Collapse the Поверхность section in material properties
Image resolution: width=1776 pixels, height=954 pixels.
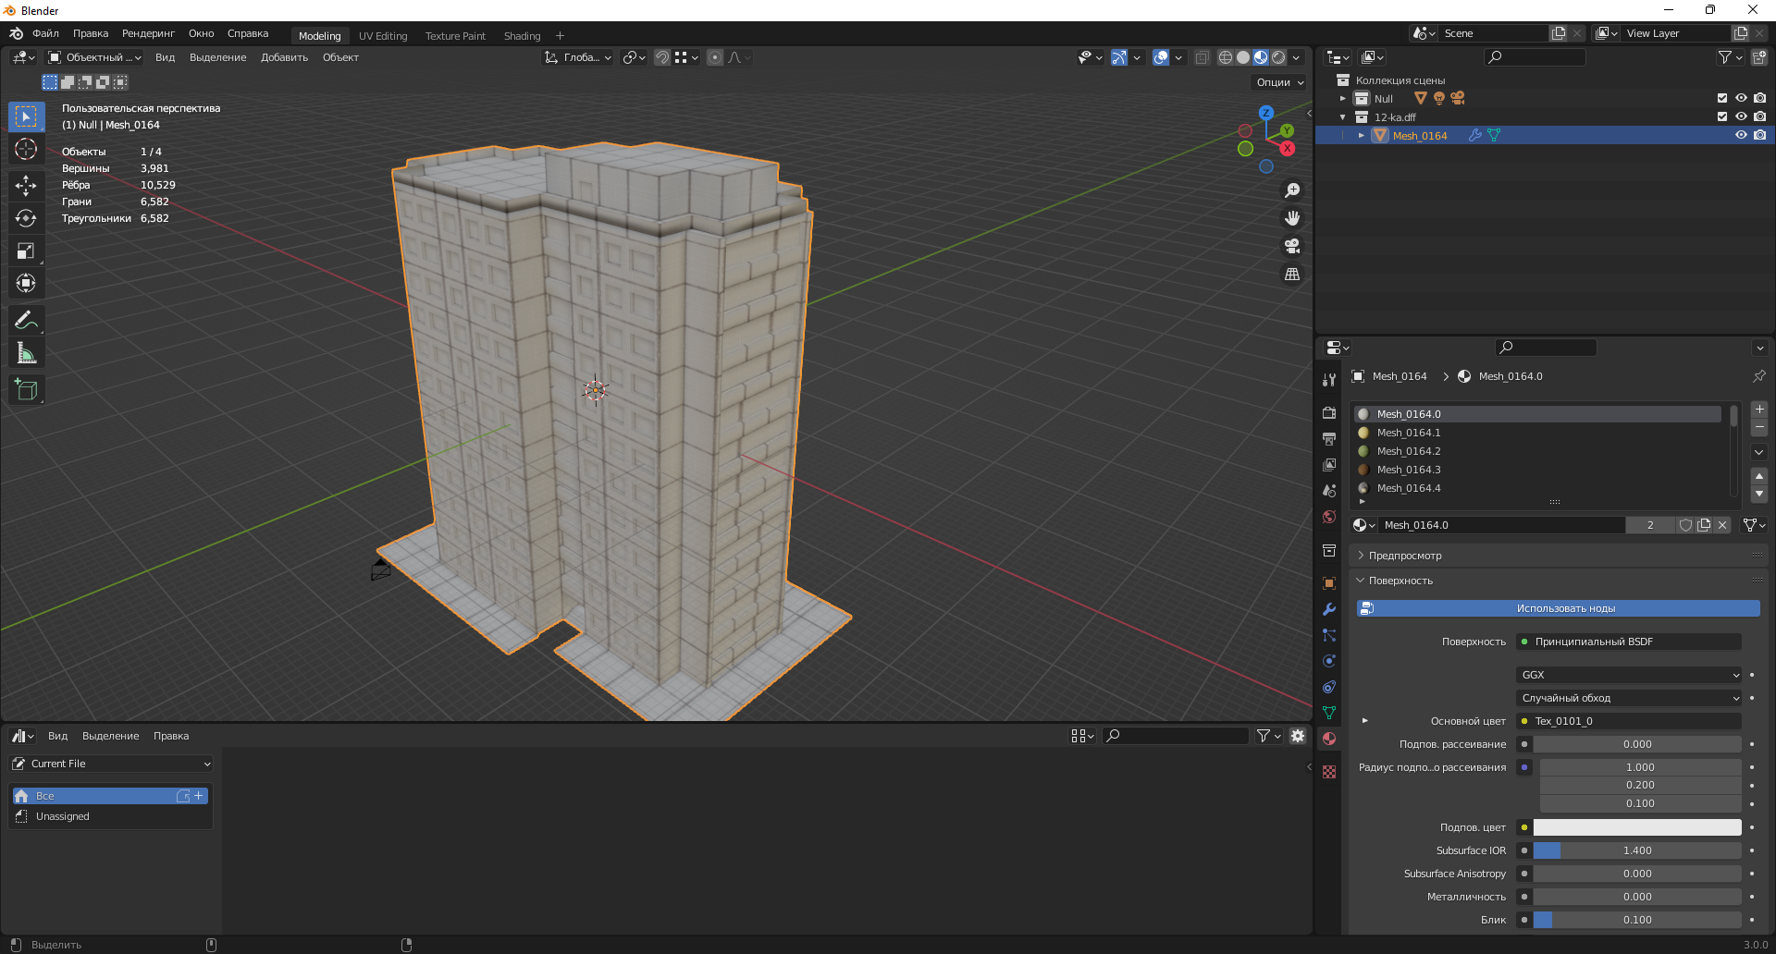(1397, 581)
